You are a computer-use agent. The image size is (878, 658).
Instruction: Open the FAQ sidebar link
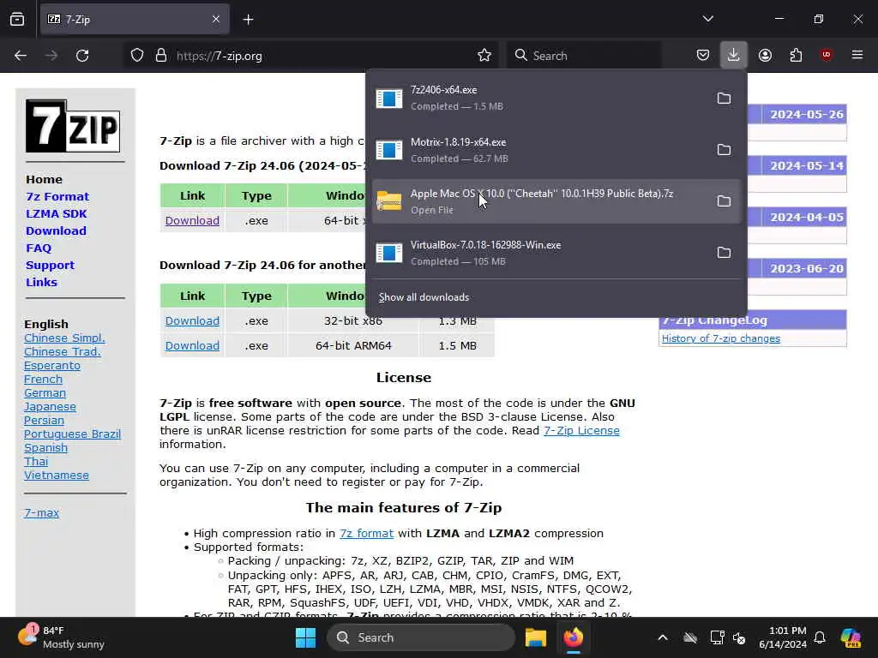(38, 248)
